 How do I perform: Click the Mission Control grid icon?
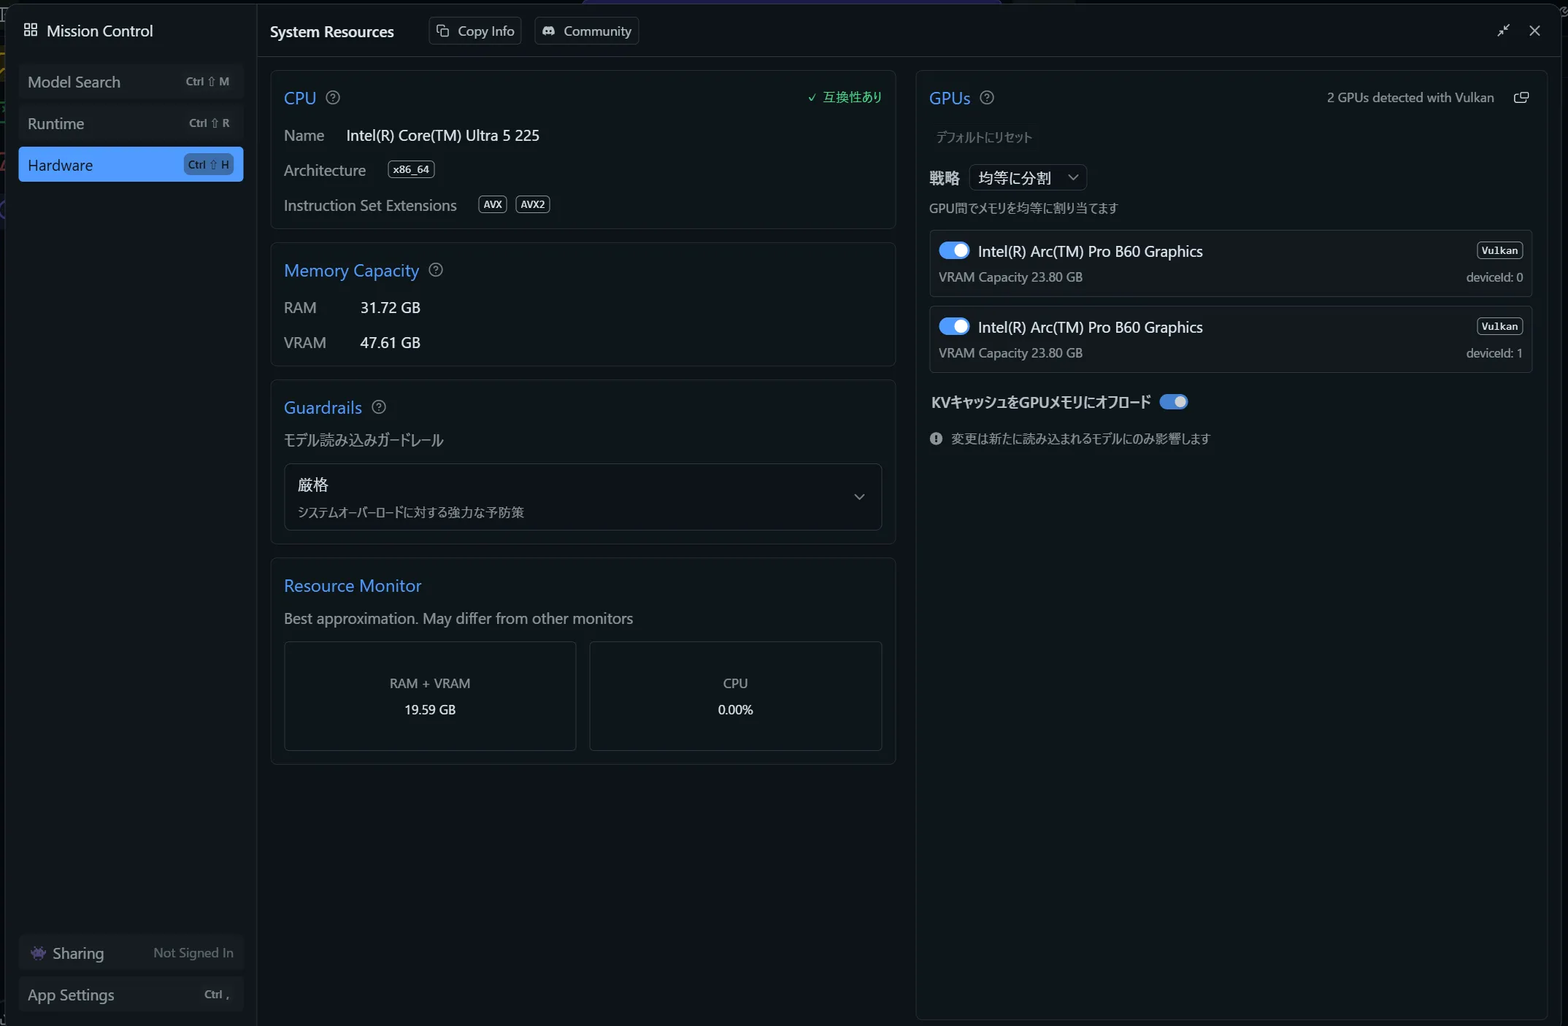pyautogui.click(x=31, y=31)
